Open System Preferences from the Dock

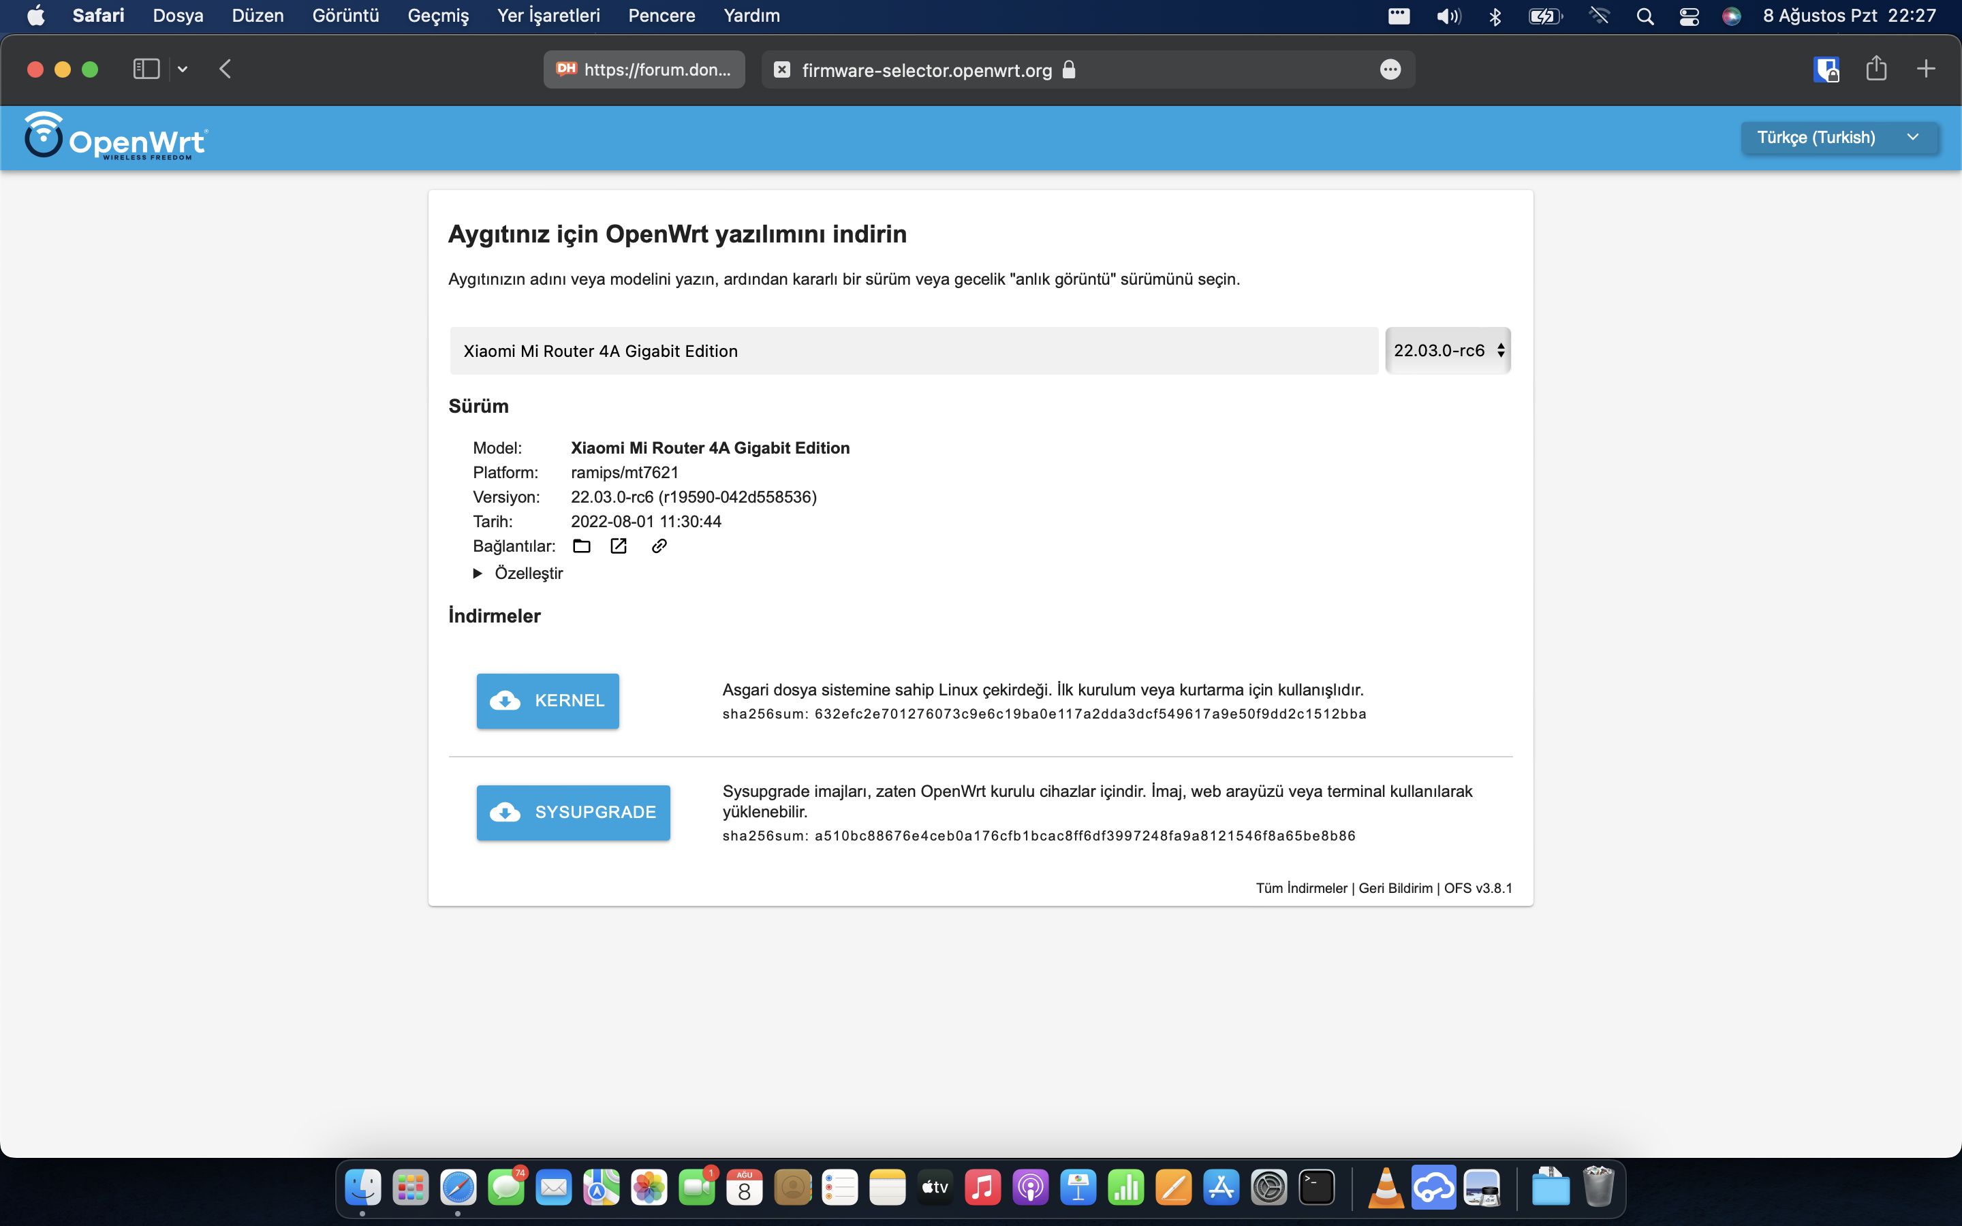click(x=1268, y=1188)
